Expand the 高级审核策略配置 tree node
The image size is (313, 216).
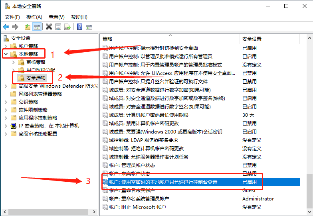pyautogui.click(x=6, y=134)
